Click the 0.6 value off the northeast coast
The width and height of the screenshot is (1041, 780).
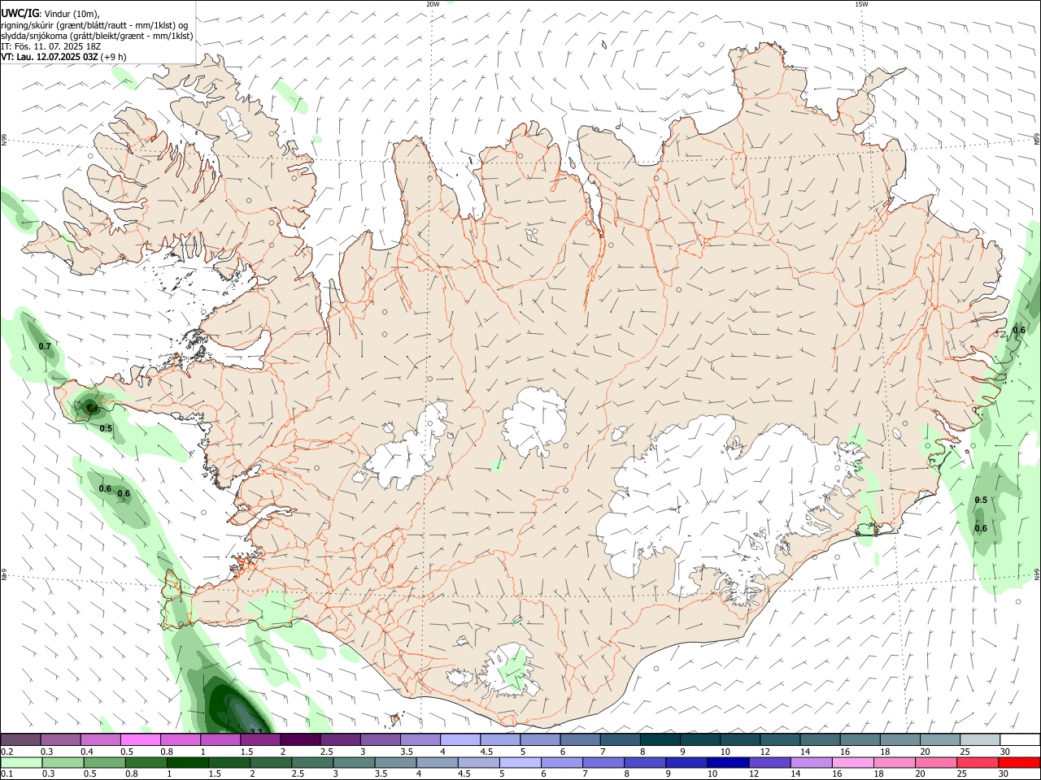click(1019, 330)
